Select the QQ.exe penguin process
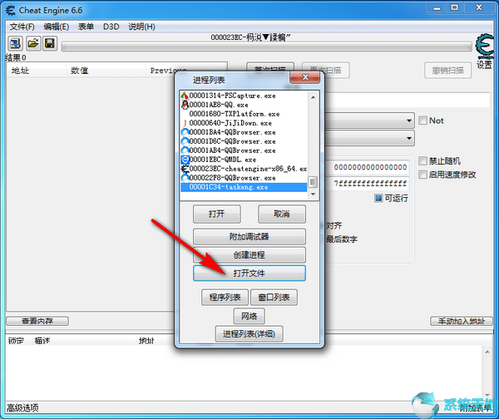Screen dimensions: 499x419 [x=244, y=105]
